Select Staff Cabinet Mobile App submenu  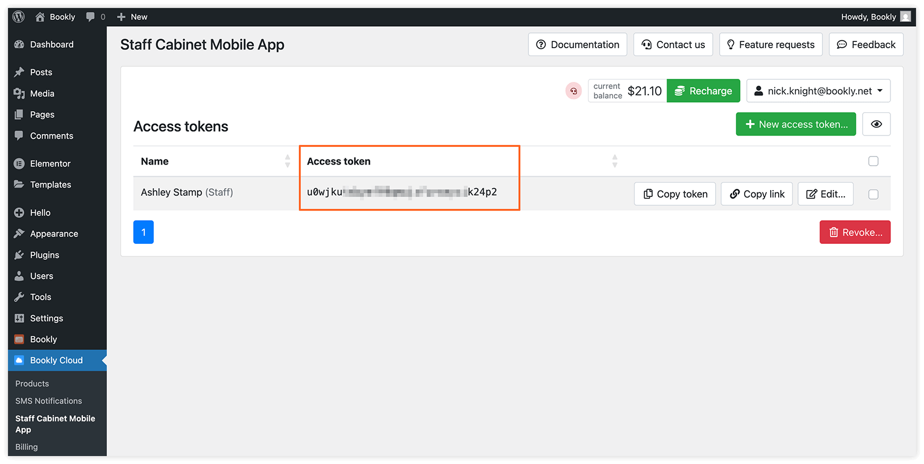pos(55,424)
